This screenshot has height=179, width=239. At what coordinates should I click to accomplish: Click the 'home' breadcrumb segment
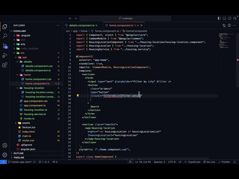84,31
